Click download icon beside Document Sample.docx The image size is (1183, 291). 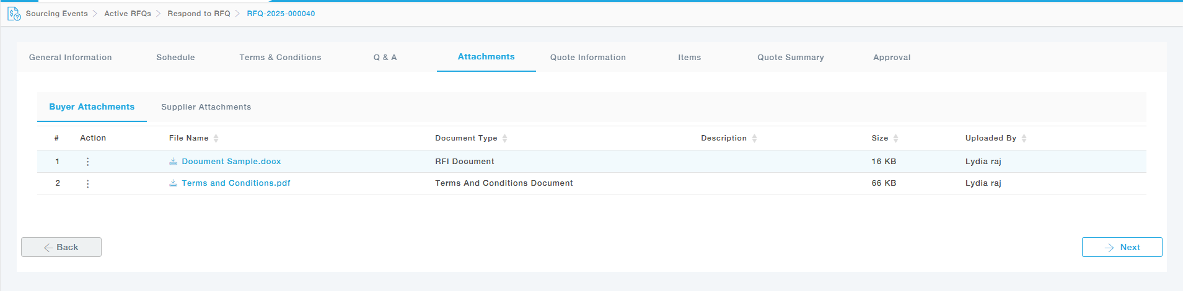pyautogui.click(x=174, y=162)
